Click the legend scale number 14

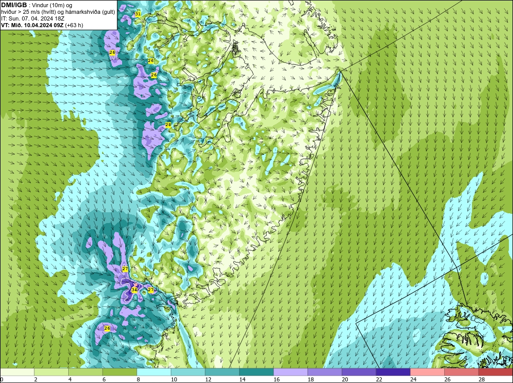tap(242, 379)
